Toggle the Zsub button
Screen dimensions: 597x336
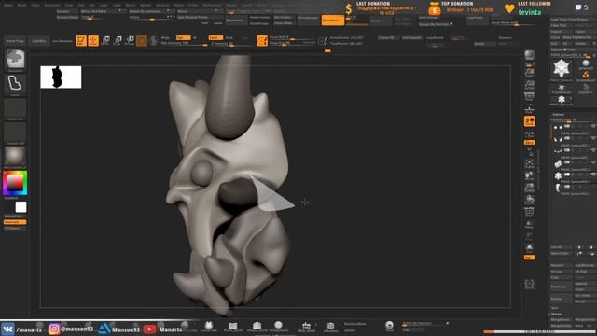[229, 37]
